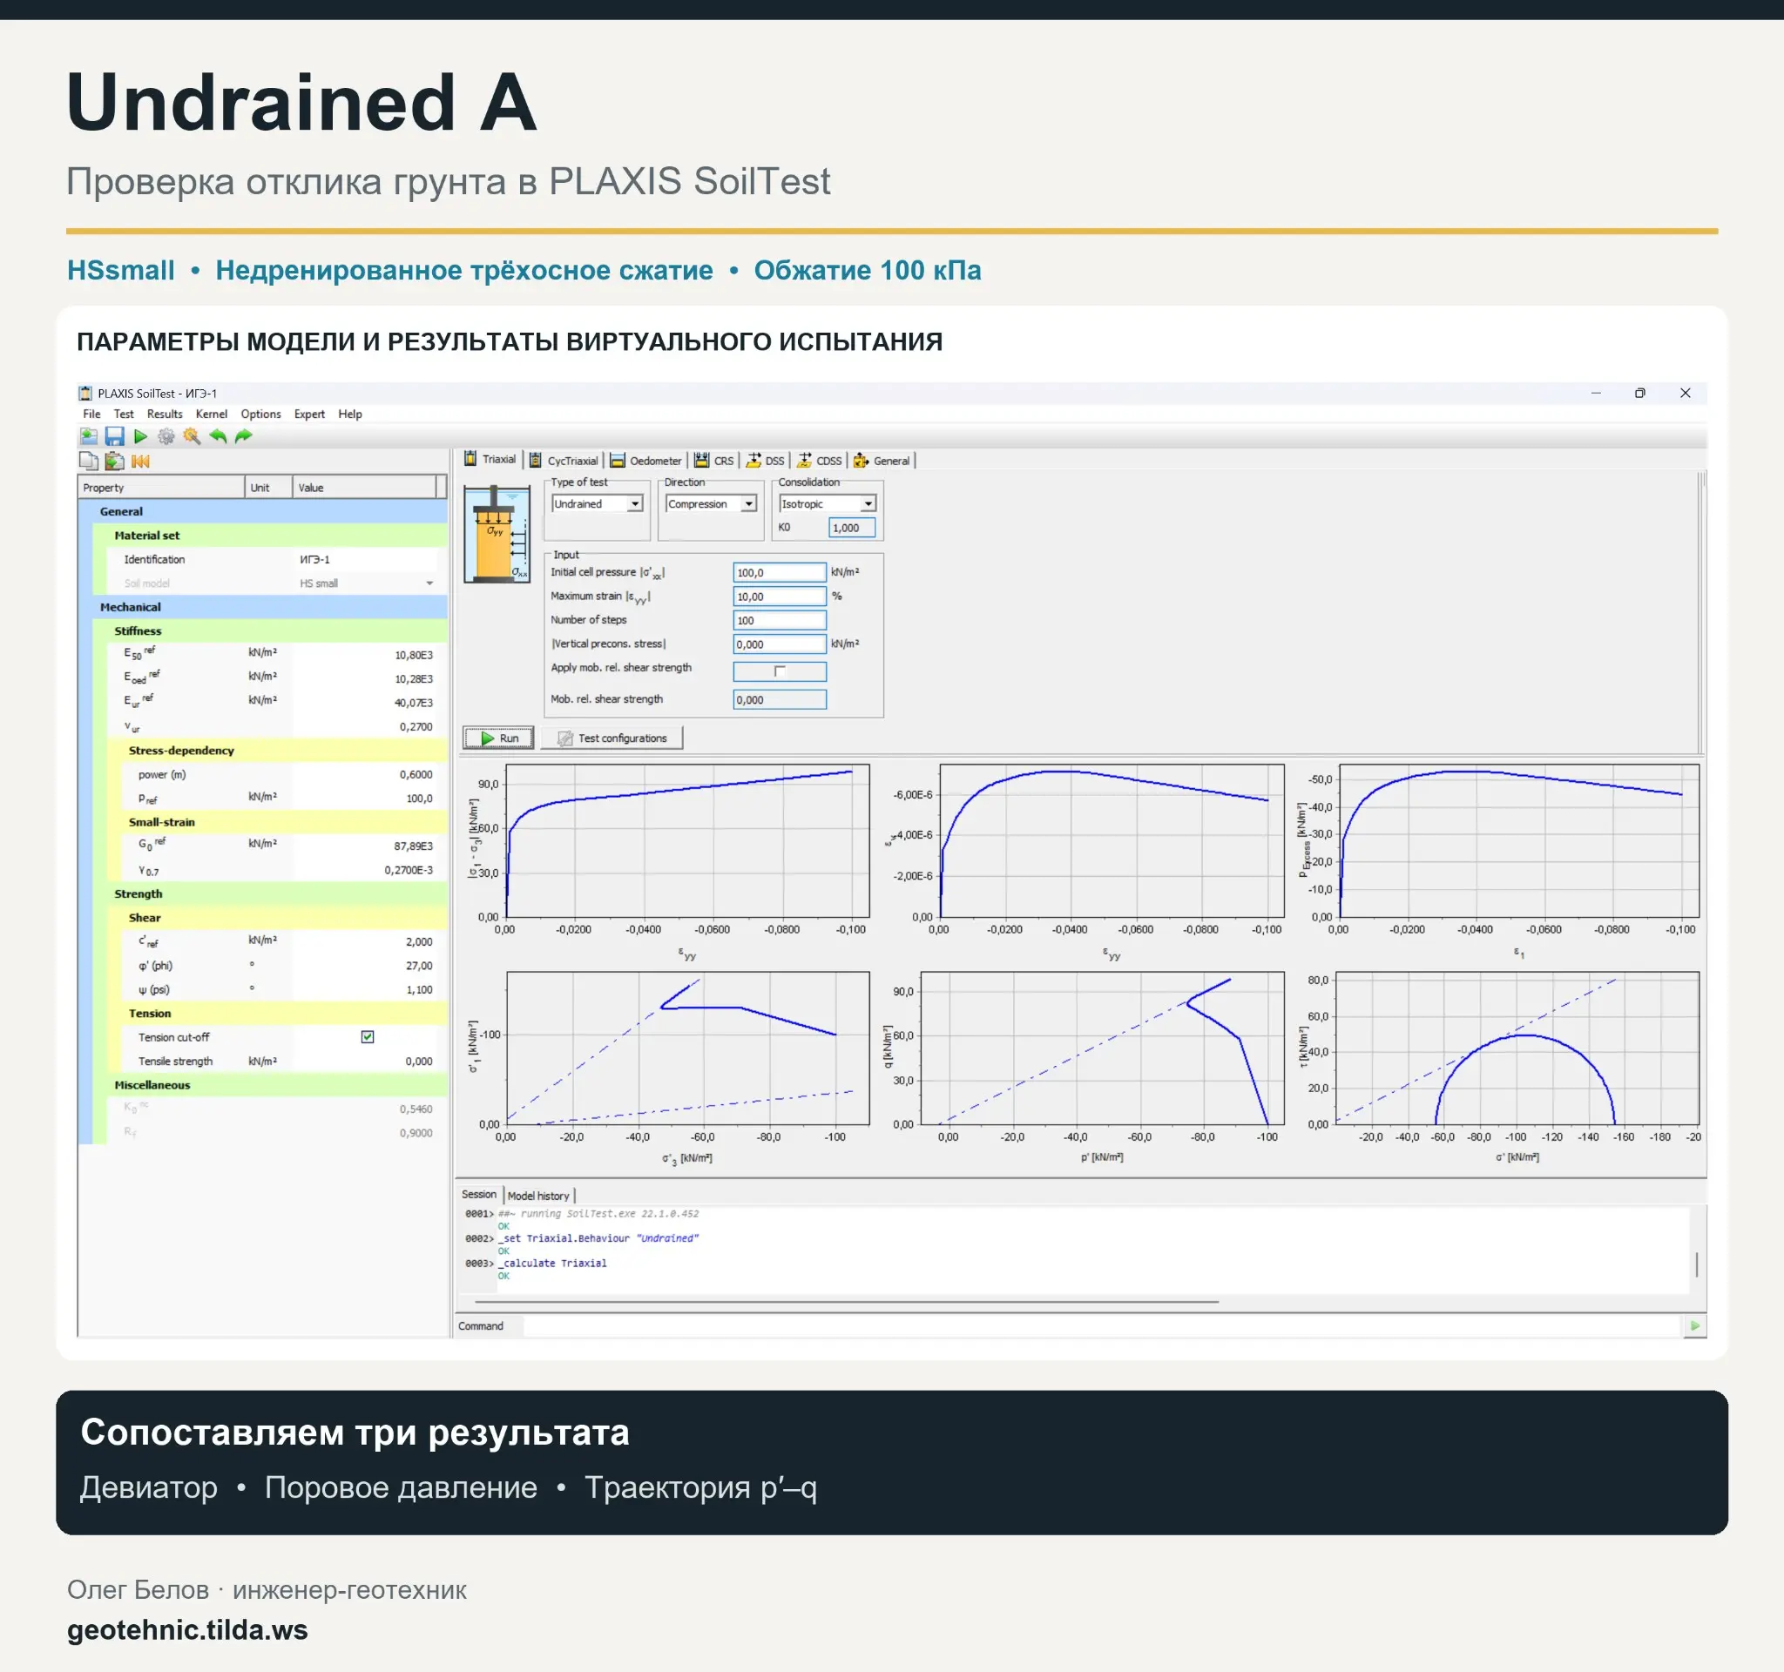The width and height of the screenshot is (1784, 1672).
Task: Open the Direction dropdown
Action: click(712, 504)
